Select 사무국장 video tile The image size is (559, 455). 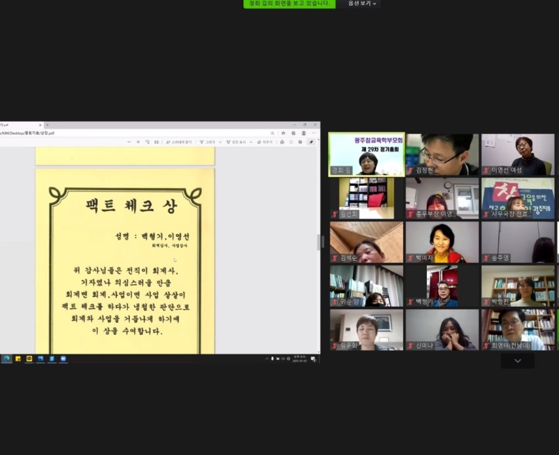point(518,198)
